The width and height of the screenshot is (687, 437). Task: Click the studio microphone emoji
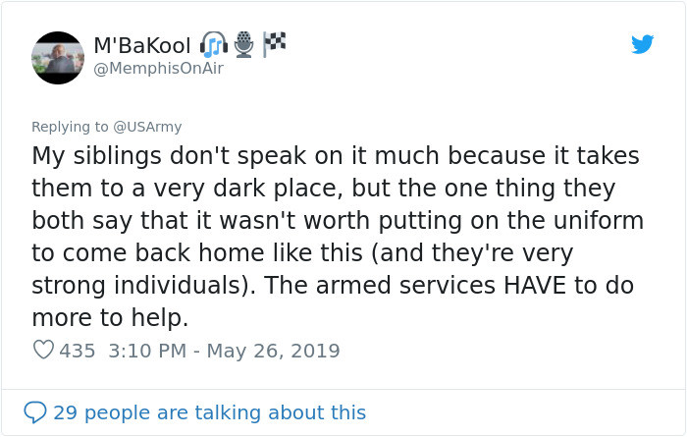244,45
